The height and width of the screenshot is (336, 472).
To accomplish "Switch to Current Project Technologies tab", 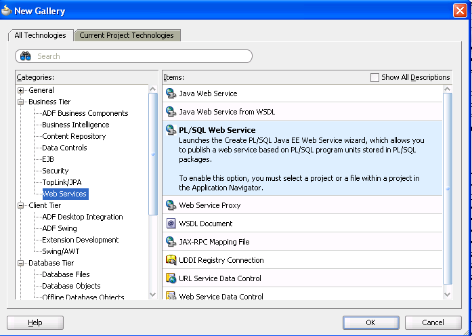I will (127, 35).
